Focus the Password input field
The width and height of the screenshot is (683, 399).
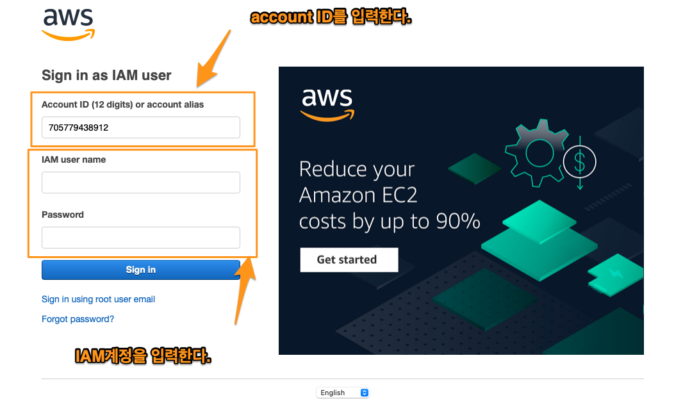click(141, 238)
